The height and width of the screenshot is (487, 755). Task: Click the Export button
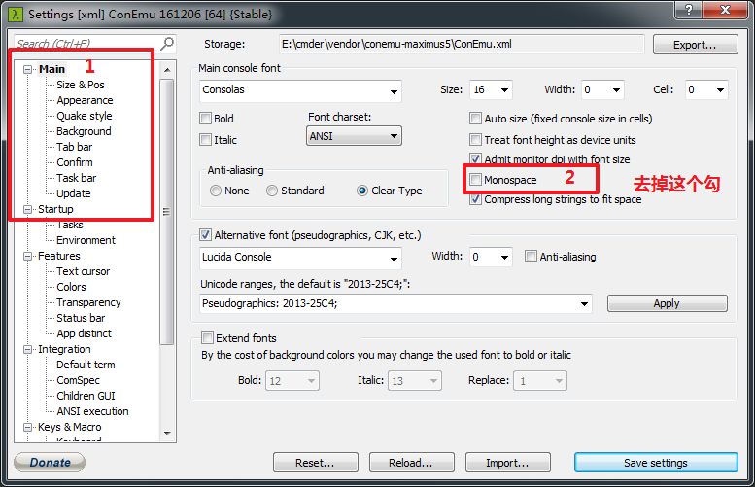[695, 45]
